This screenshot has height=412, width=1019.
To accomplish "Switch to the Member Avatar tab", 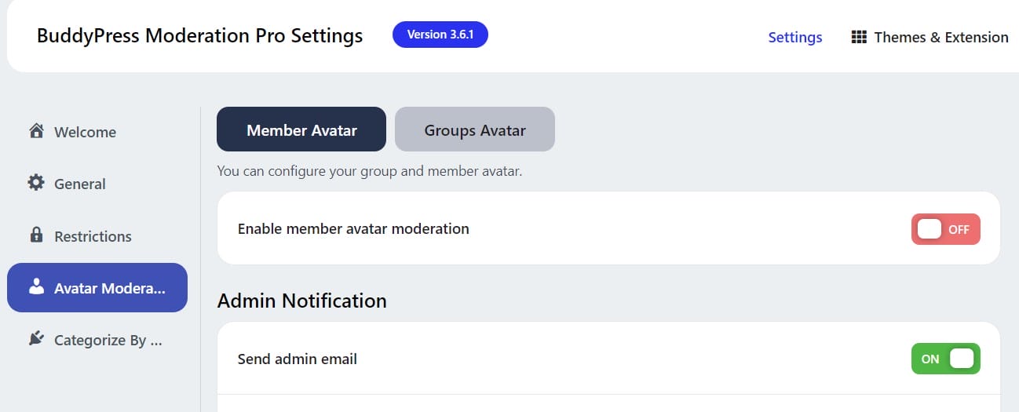I will click(x=301, y=129).
